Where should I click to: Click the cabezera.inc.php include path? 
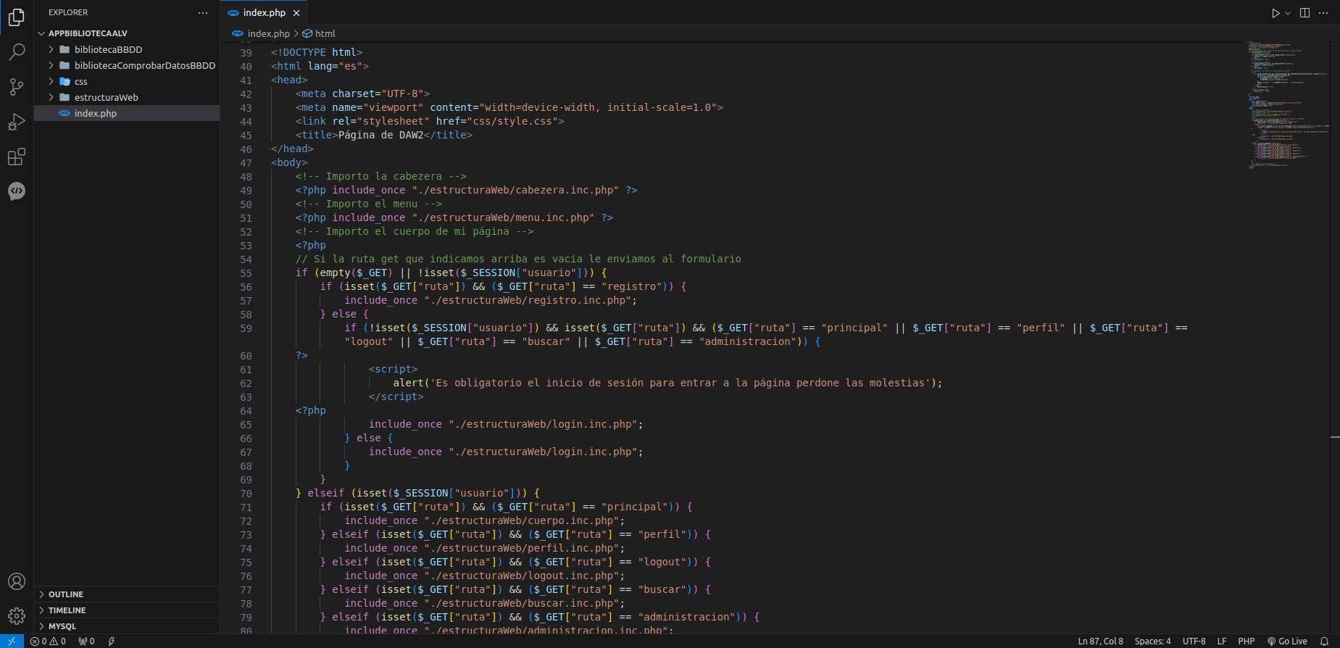[515, 190]
